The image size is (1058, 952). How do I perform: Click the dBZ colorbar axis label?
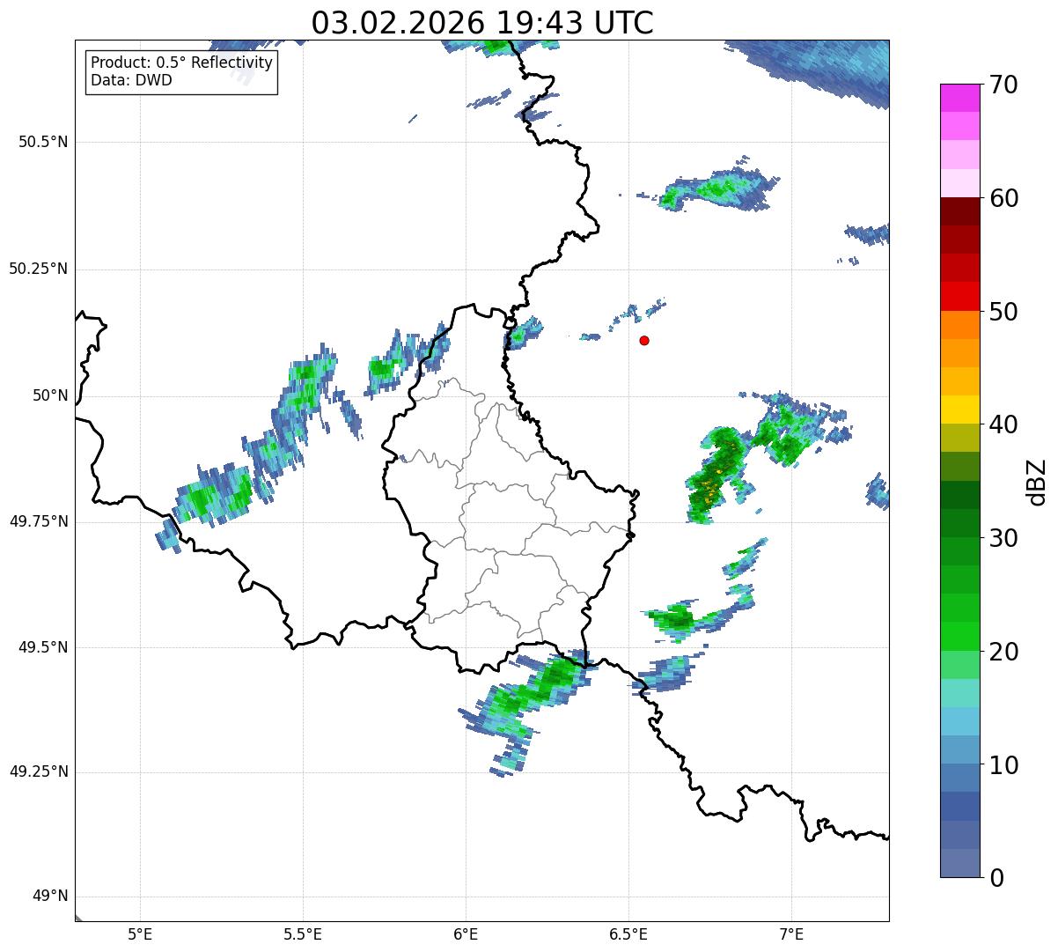1037,482
